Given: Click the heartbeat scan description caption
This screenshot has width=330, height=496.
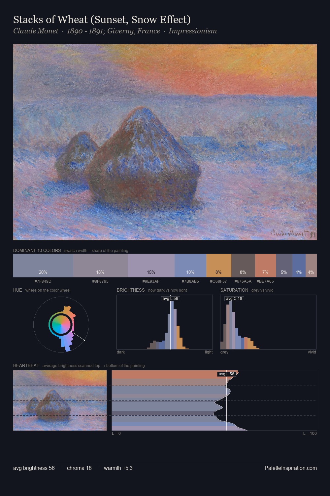Looking at the screenshot, I should [x=94, y=366].
